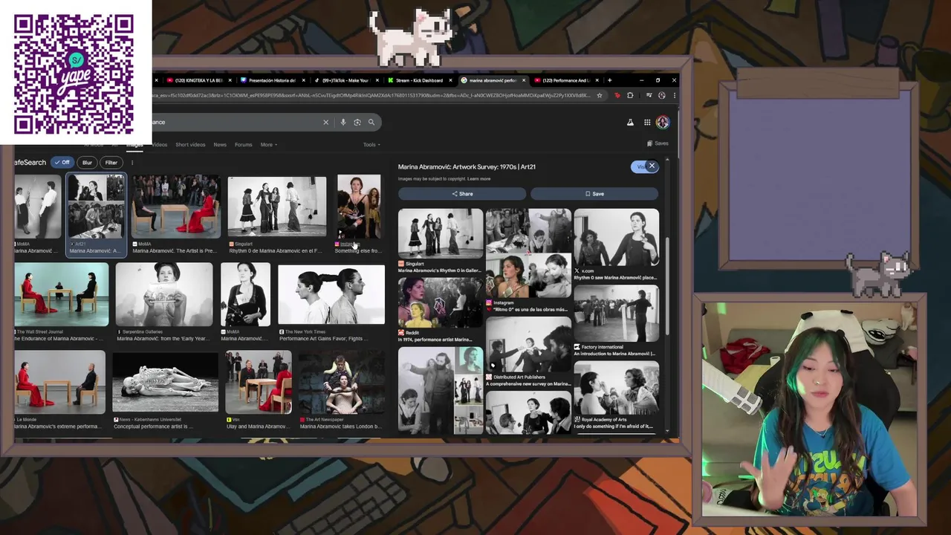Switch to Short videos results tab

coord(190,145)
